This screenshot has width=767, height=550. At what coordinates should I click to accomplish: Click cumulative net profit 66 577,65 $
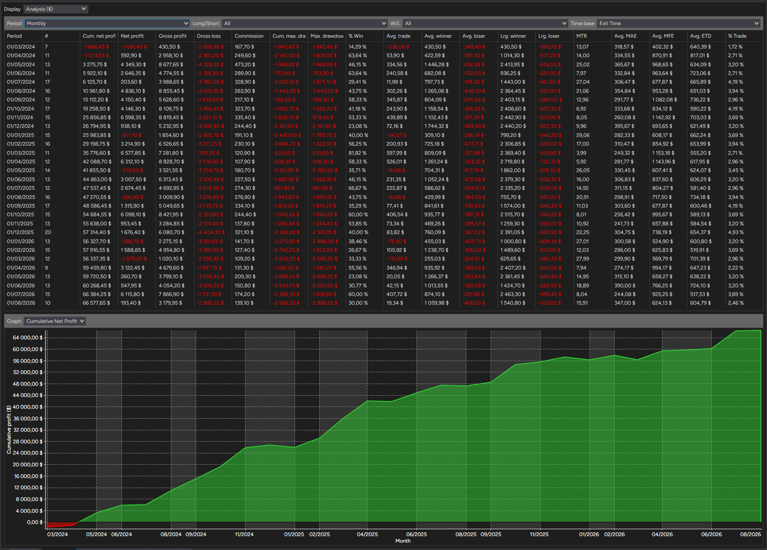[97, 303]
